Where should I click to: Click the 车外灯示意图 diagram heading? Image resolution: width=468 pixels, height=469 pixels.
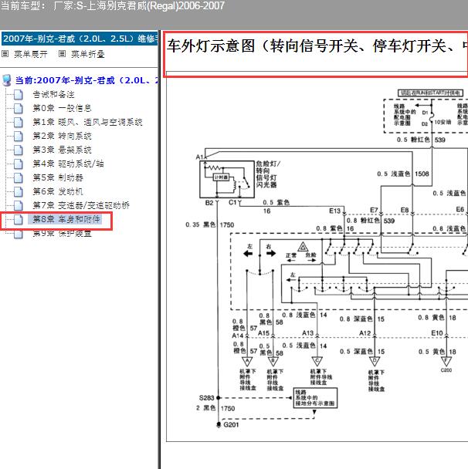[317, 46]
